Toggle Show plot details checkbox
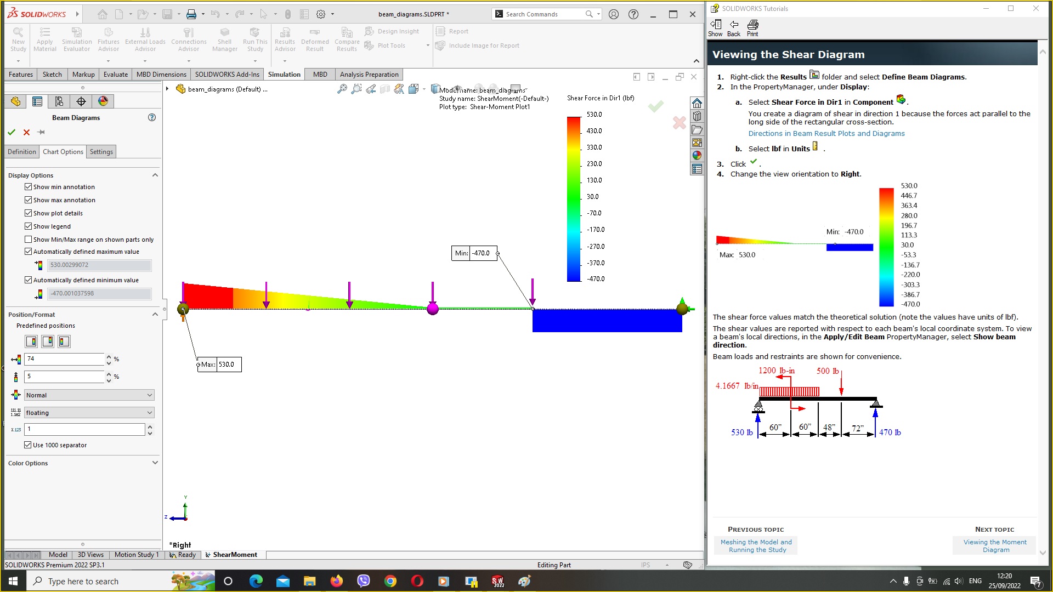This screenshot has height=592, width=1053. pyautogui.click(x=28, y=213)
